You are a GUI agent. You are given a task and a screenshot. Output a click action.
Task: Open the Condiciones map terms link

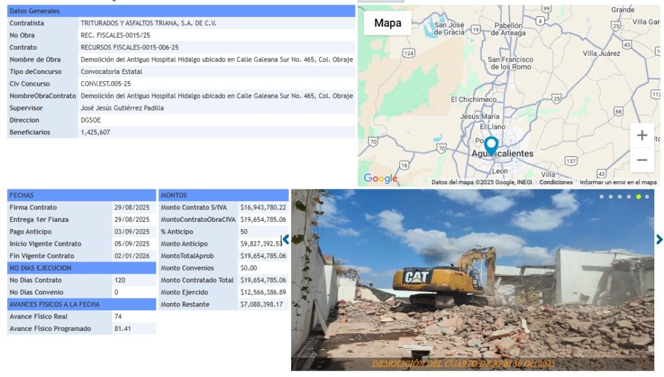[x=556, y=182]
